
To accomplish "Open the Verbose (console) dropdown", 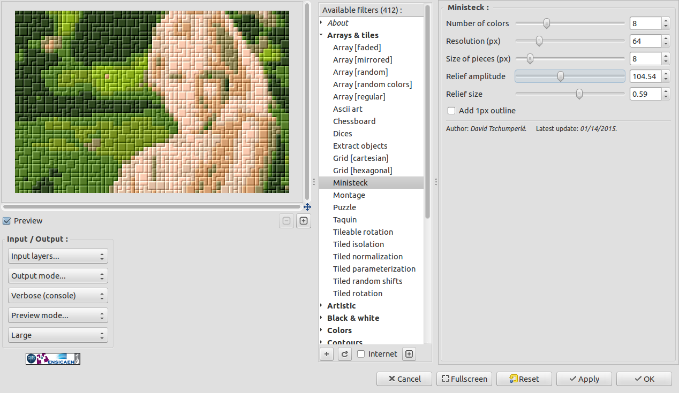I will click(x=58, y=296).
